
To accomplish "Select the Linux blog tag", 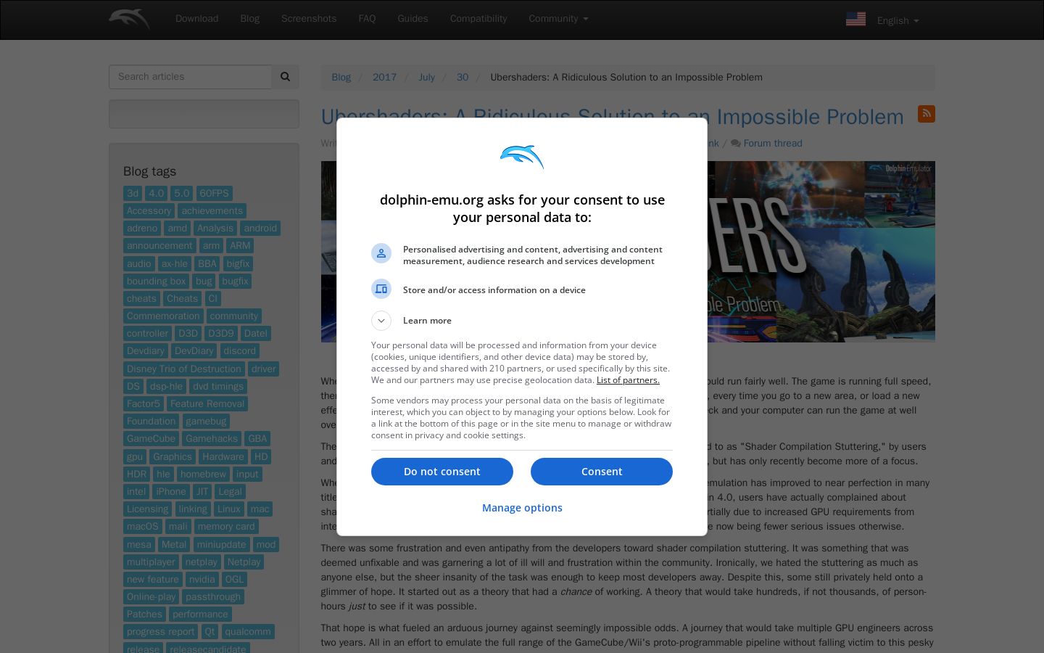I will (x=229, y=509).
